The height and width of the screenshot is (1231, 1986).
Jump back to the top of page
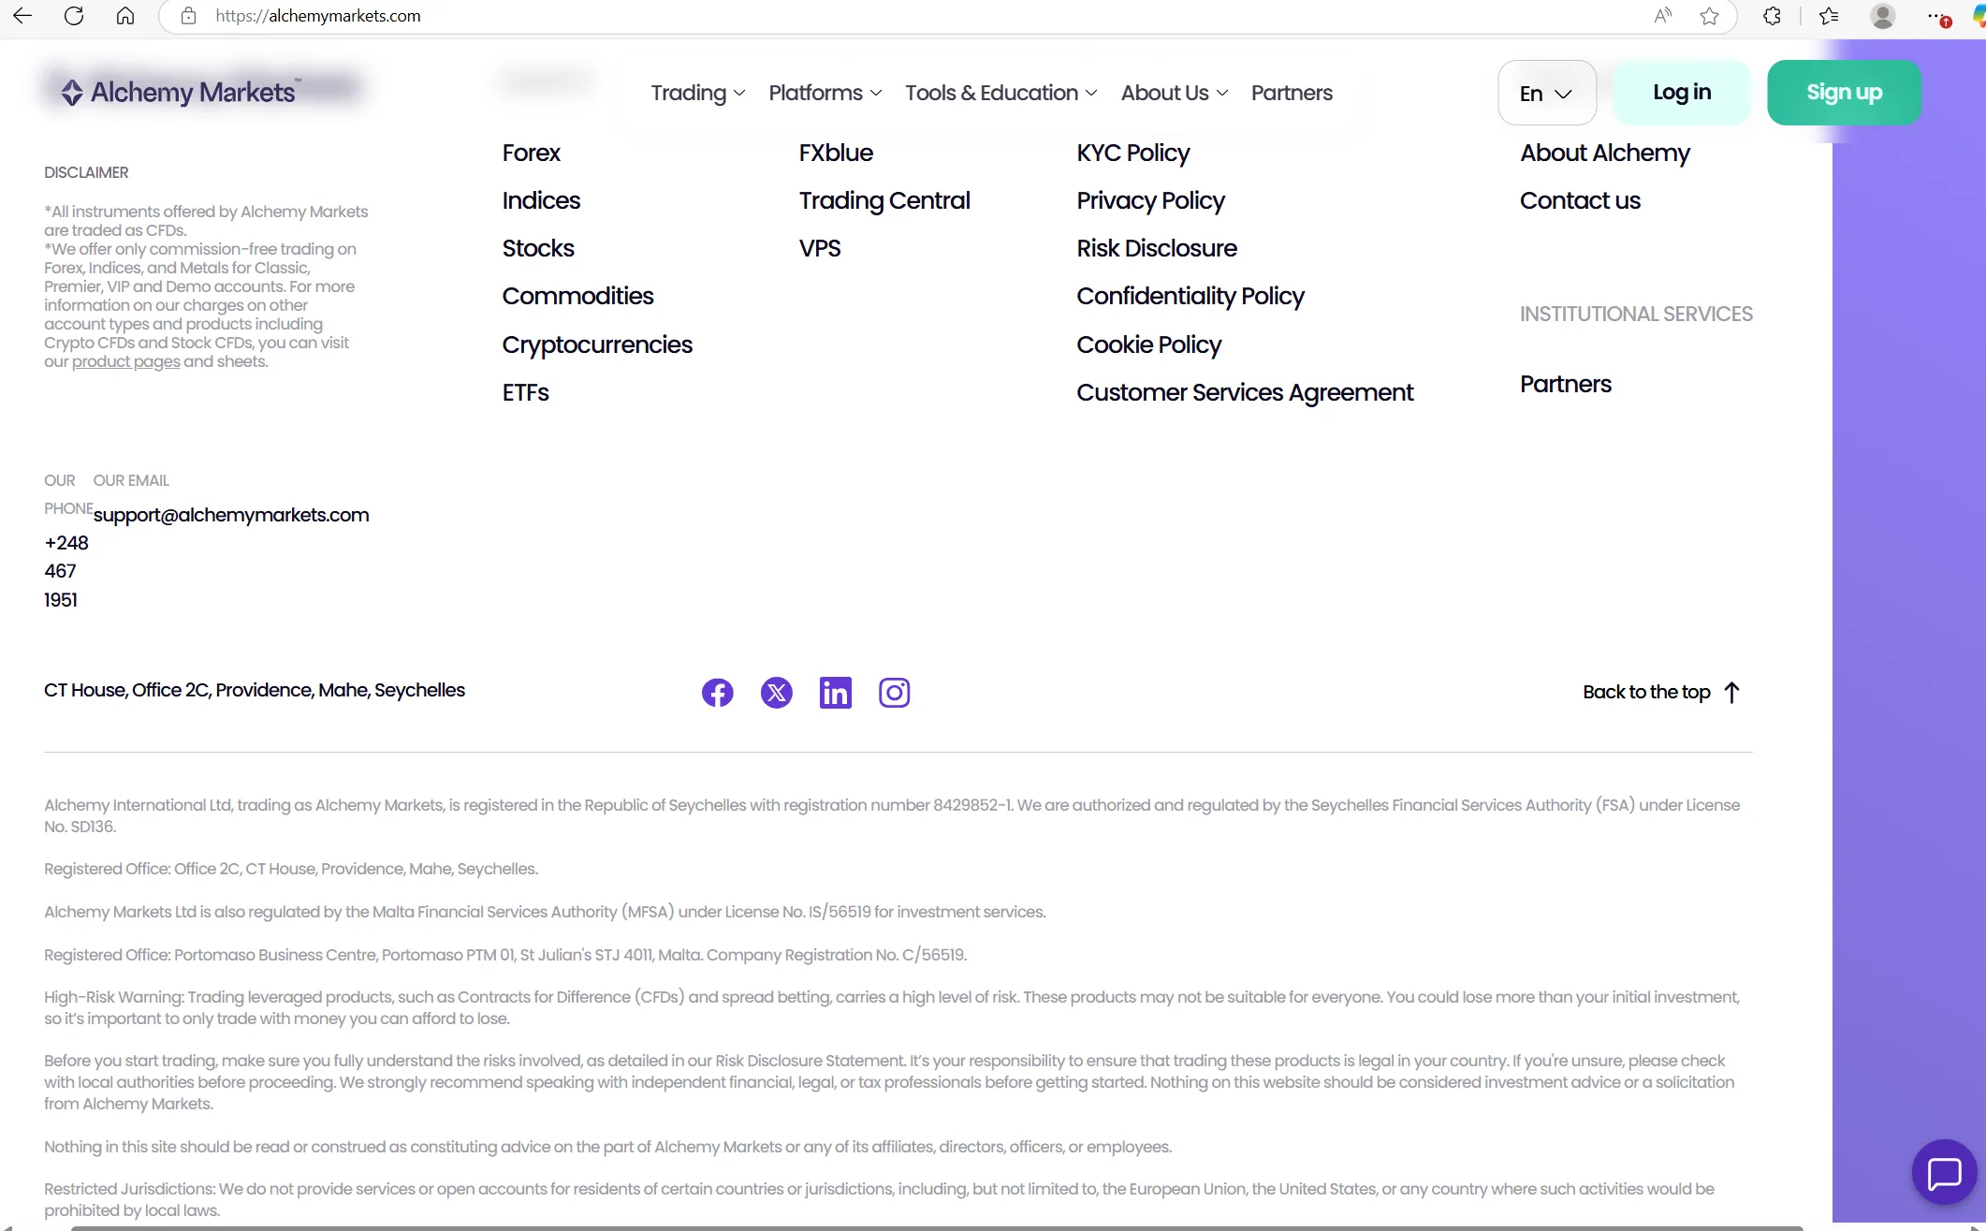click(1661, 692)
